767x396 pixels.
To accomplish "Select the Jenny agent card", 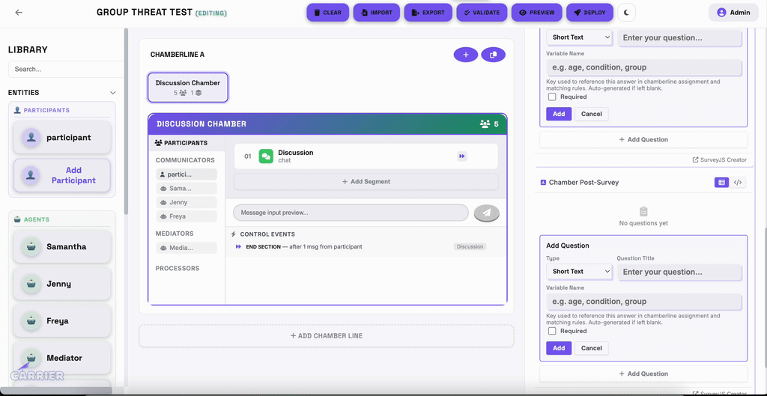I will (62, 284).
